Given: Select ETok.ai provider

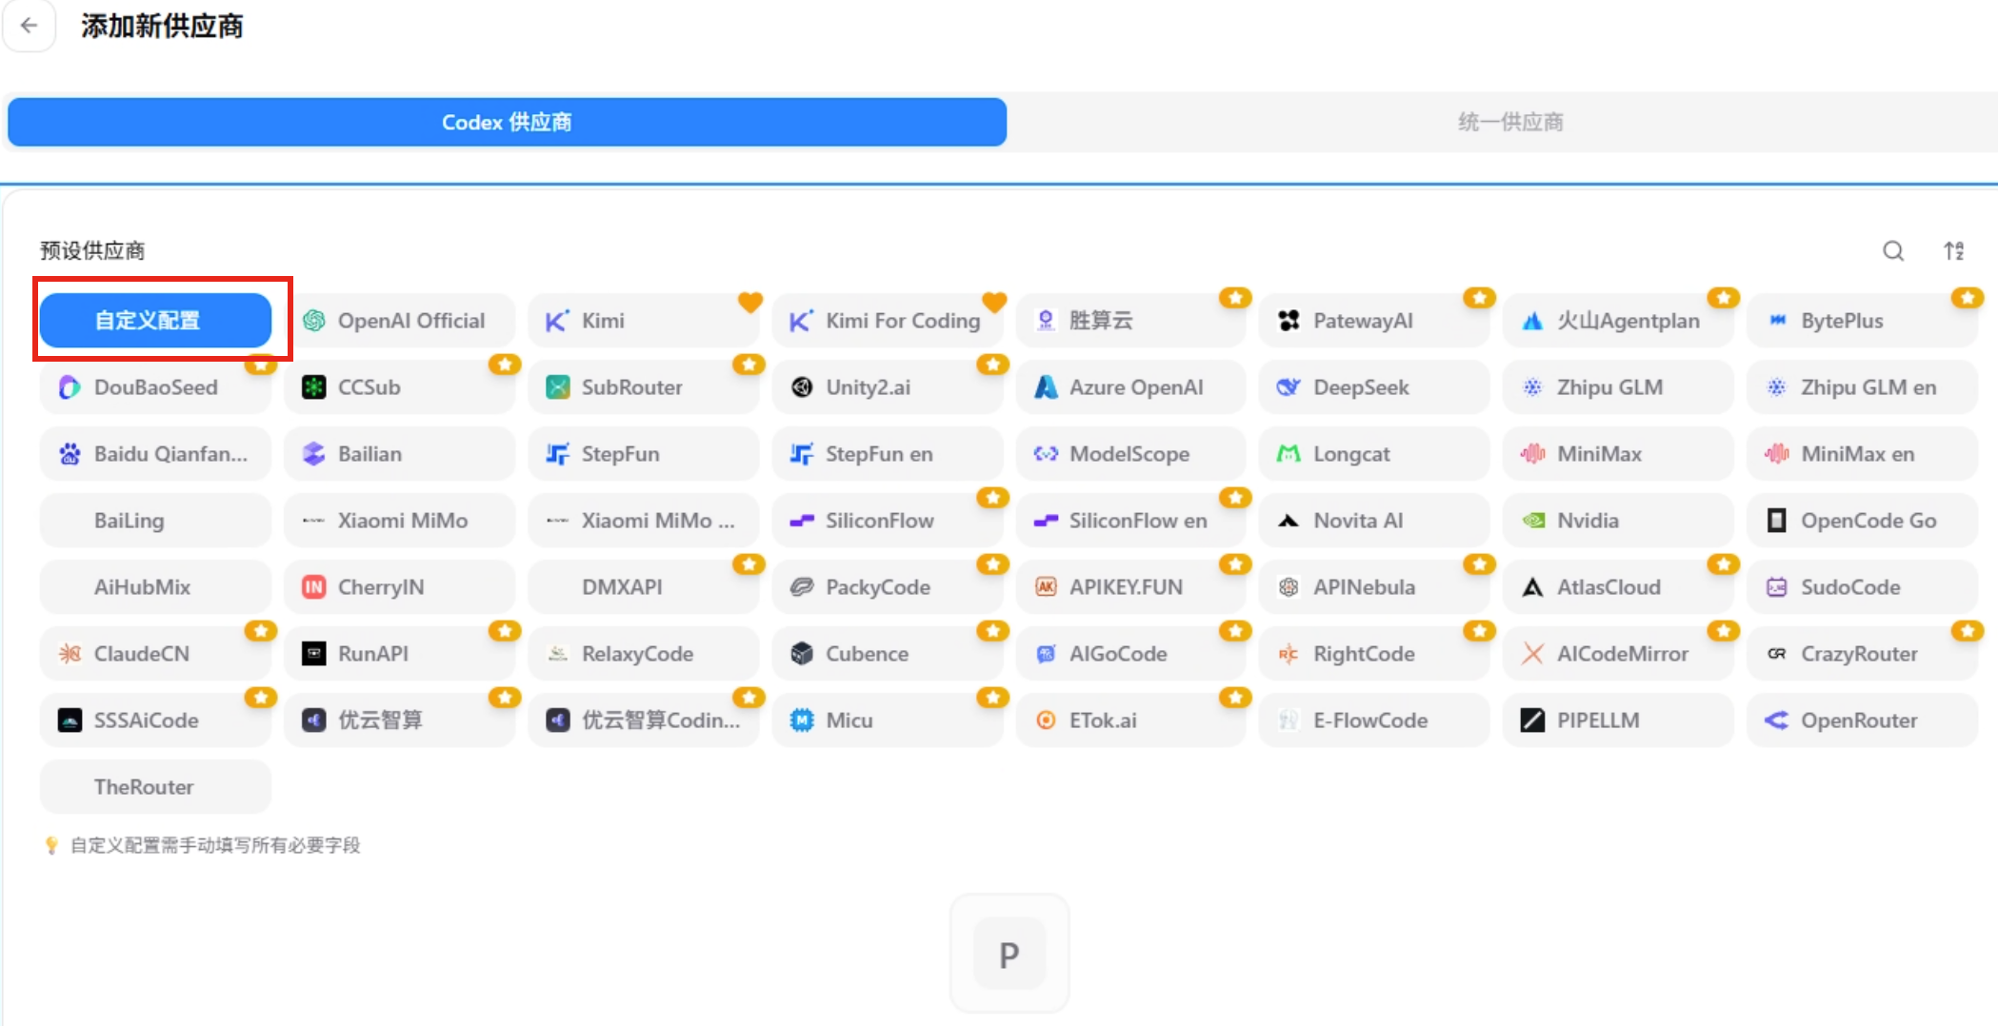Looking at the screenshot, I should [1130, 720].
